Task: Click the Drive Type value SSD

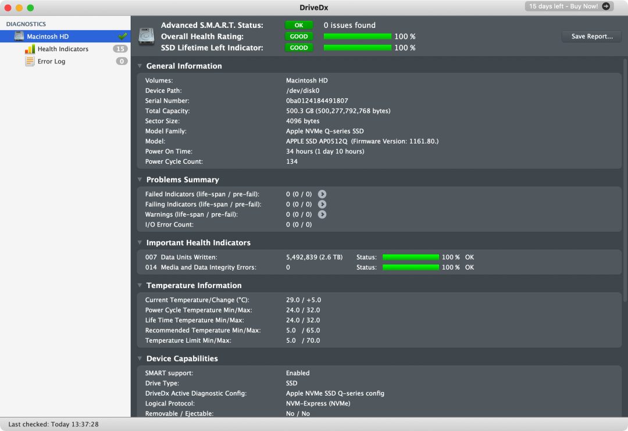Action: tap(291, 383)
